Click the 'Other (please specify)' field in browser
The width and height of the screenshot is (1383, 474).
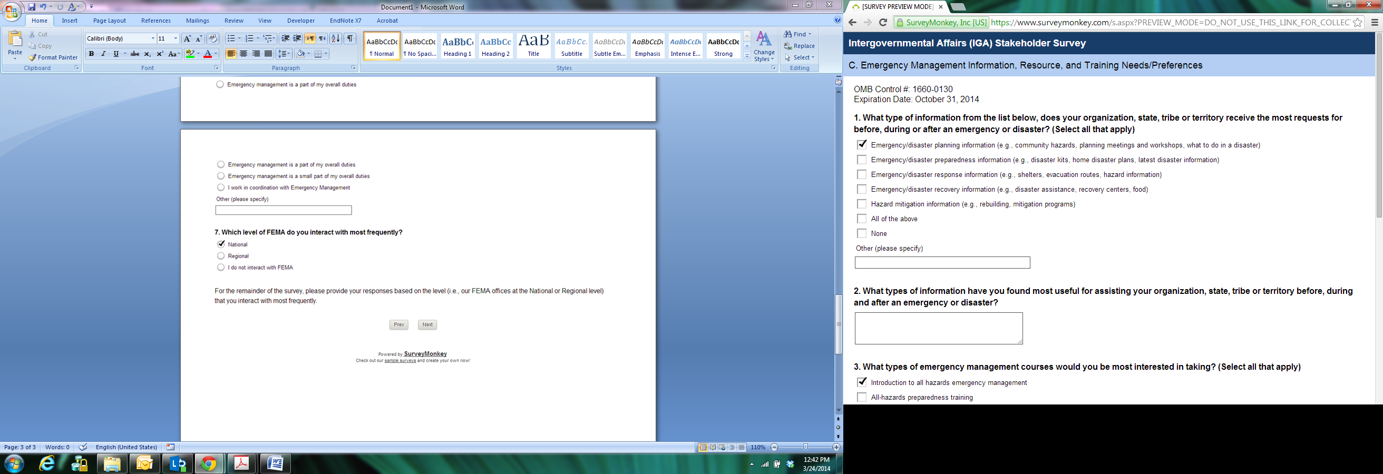[x=942, y=263]
